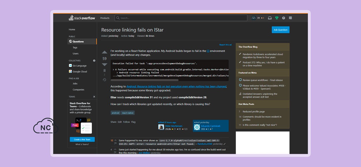Screen dimensions: 361x167
Task: Open the inbox icon in the top bar
Action: (270, 18)
